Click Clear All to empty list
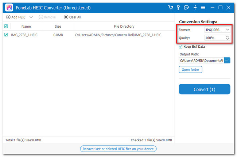This screenshot has height=157, width=237. 72,17
